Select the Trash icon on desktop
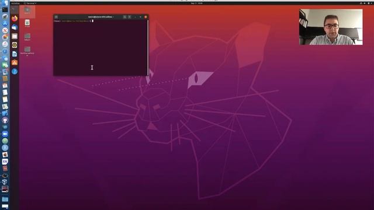This screenshot has width=374, height=210. [x=27, y=23]
